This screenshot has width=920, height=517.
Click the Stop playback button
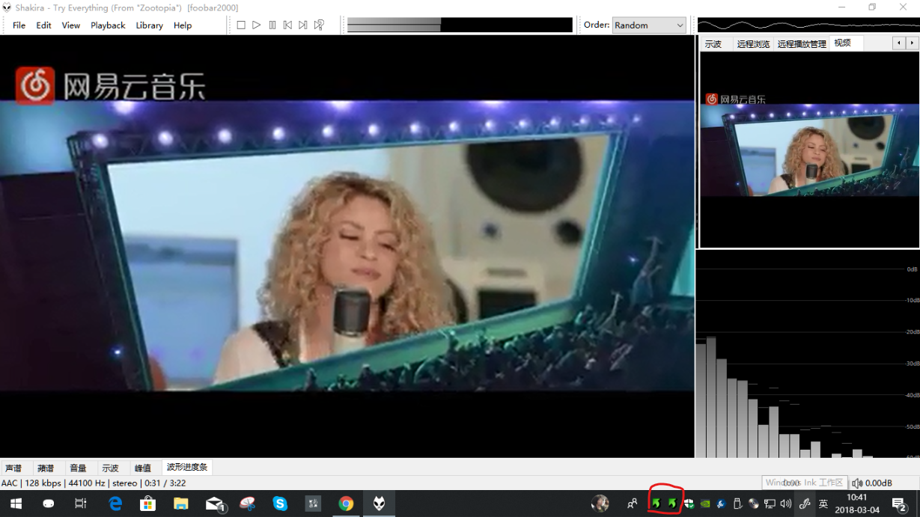click(x=241, y=25)
